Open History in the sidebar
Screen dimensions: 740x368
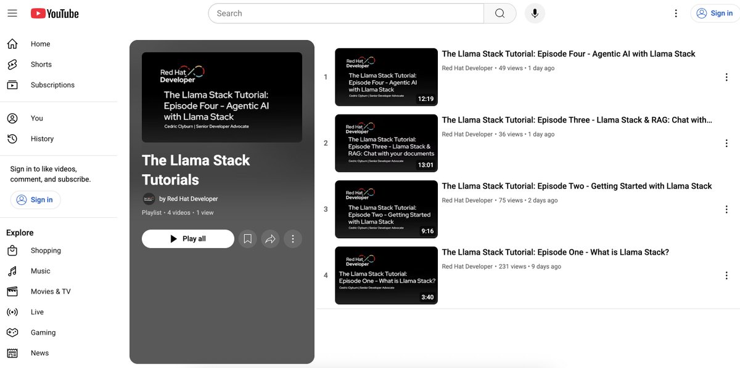point(59,139)
